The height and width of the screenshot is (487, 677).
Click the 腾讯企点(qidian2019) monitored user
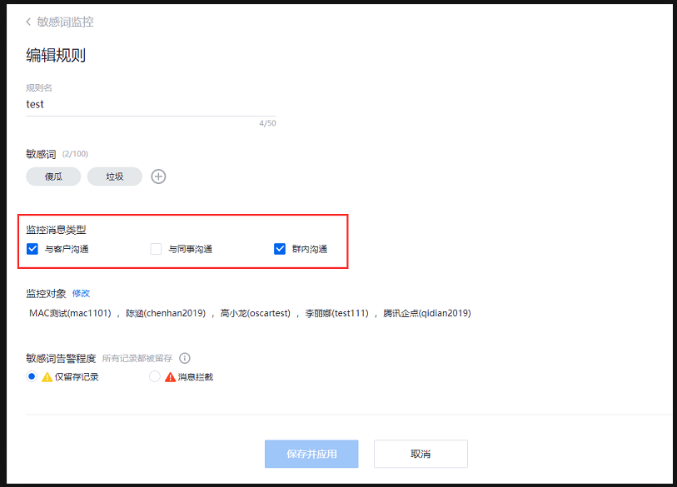pos(427,314)
